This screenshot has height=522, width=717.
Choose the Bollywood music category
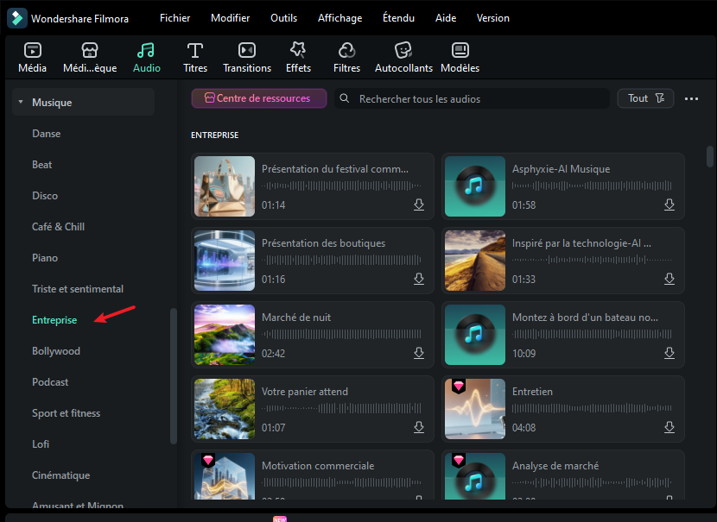tap(56, 351)
